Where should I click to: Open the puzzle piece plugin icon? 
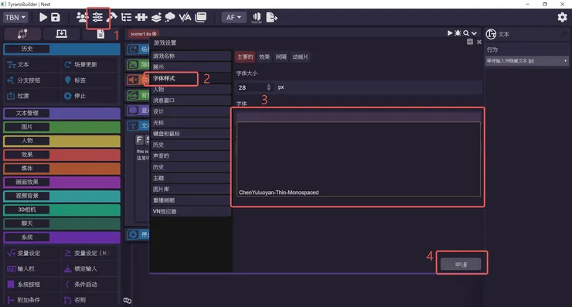[x=141, y=17]
